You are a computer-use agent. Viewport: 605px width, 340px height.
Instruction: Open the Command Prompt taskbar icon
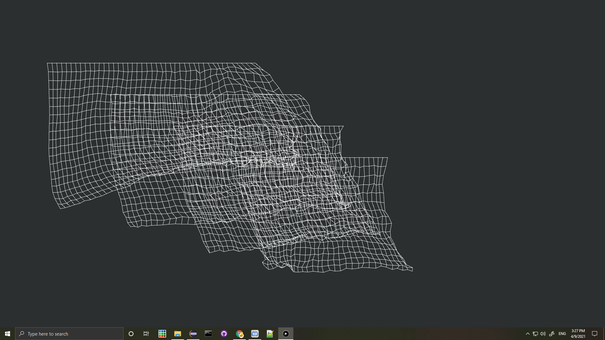(x=208, y=334)
